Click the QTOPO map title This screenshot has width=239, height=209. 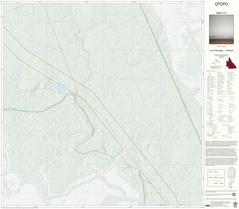point(221,4)
